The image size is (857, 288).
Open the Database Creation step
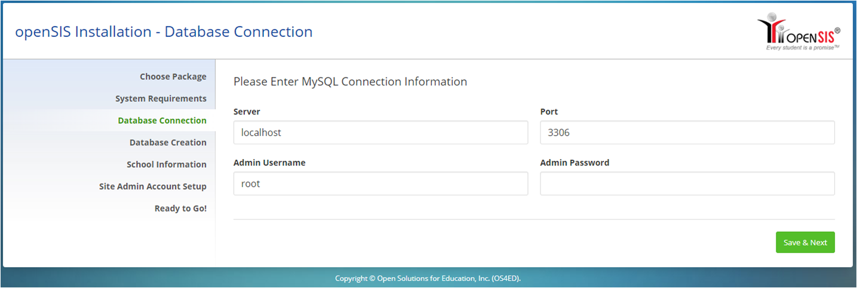tap(168, 143)
